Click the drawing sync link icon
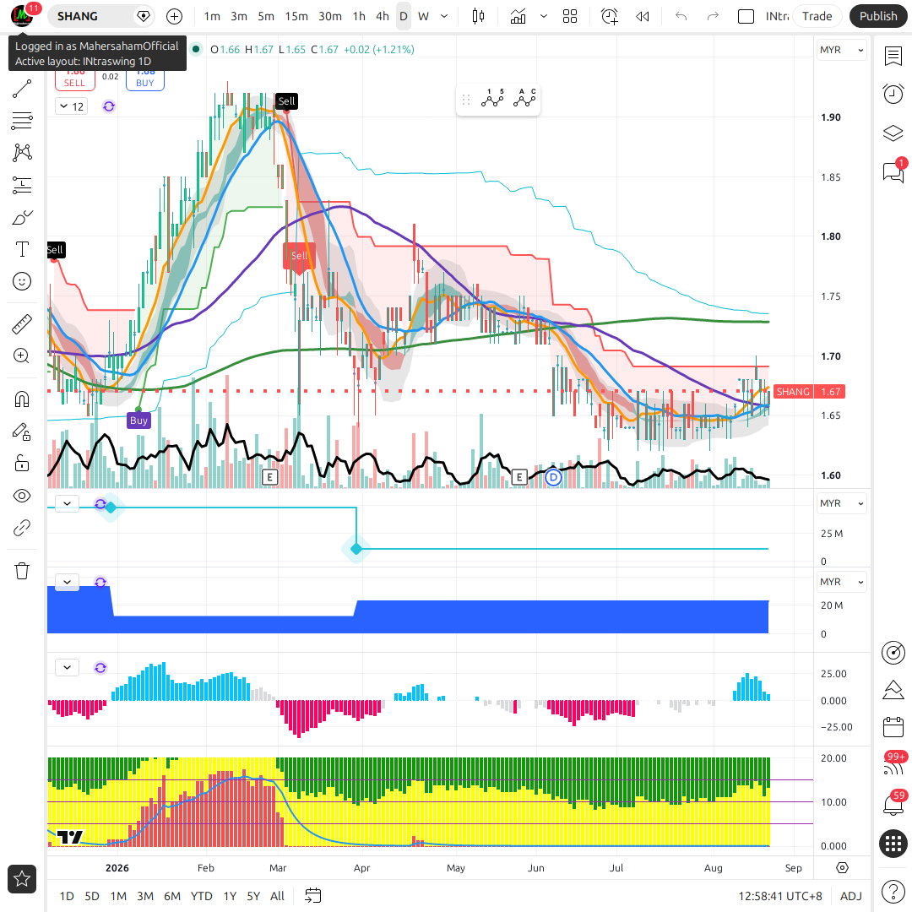The width and height of the screenshot is (912, 912). pos(21,528)
